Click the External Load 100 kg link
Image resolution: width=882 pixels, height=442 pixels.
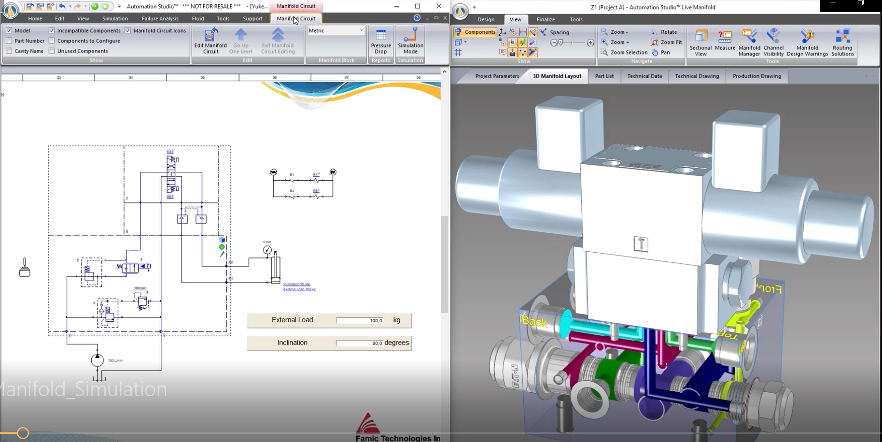(299, 289)
